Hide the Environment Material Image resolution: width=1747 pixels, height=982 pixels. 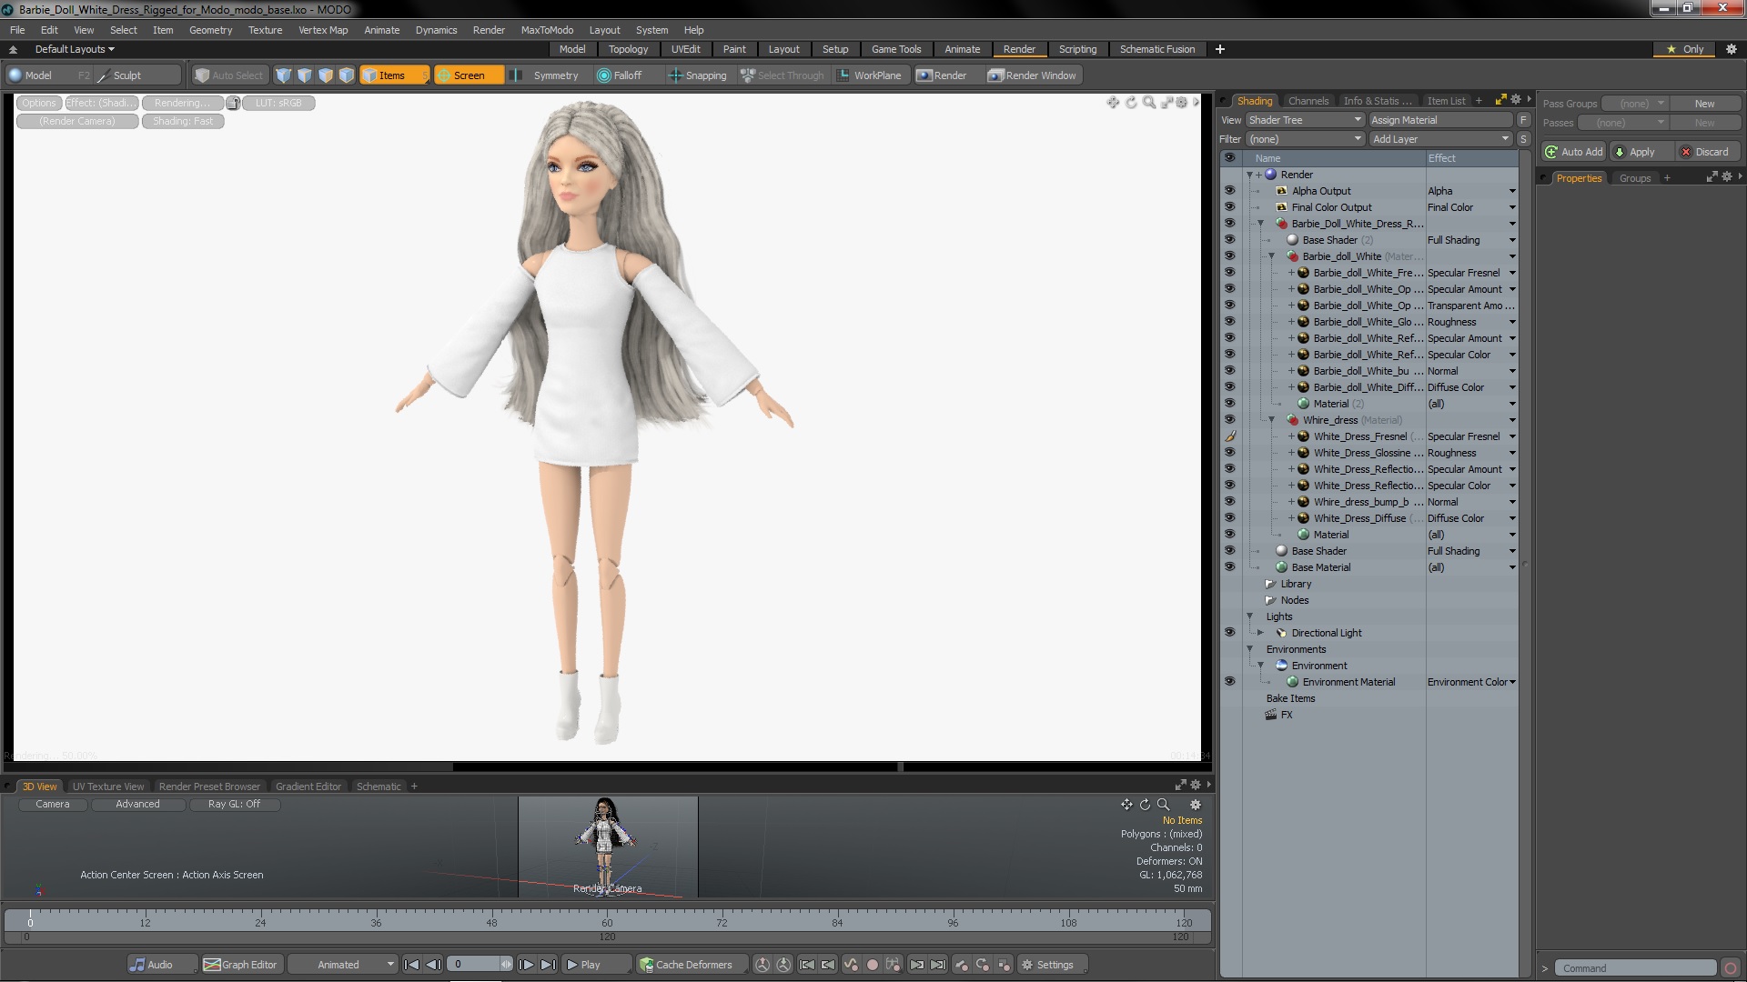click(1229, 682)
